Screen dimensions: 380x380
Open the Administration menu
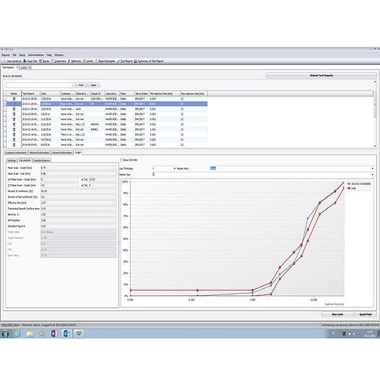point(36,55)
